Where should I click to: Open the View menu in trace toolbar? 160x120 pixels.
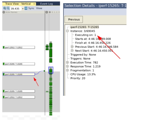point(39,8)
